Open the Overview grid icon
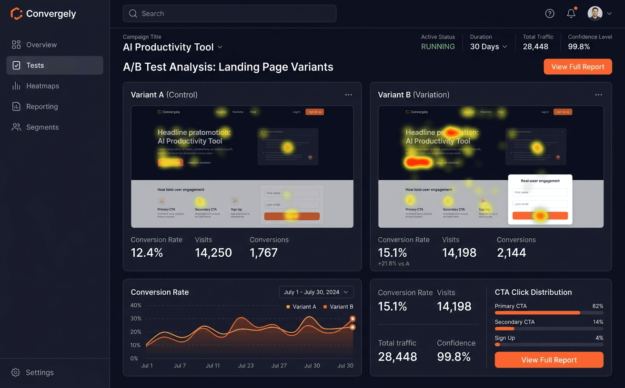The height and width of the screenshot is (388, 625). click(x=16, y=45)
